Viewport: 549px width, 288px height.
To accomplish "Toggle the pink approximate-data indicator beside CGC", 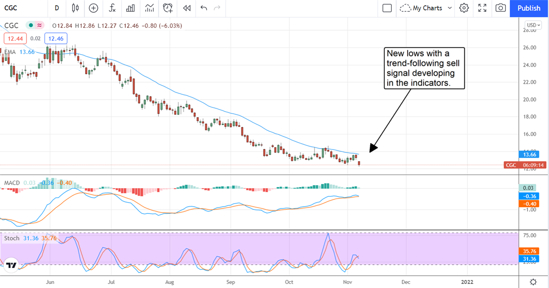I will pyautogui.click(x=40, y=25).
